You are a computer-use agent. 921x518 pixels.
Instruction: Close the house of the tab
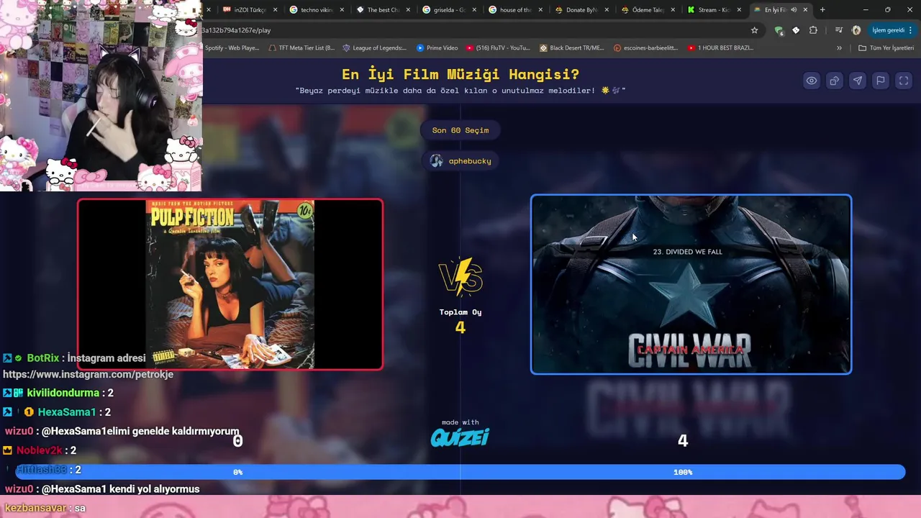540,10
